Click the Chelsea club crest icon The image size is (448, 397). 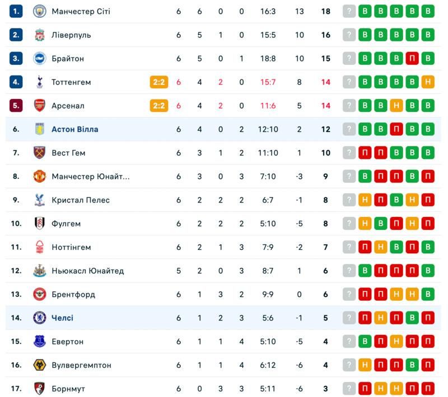click(x=39, y=318)
